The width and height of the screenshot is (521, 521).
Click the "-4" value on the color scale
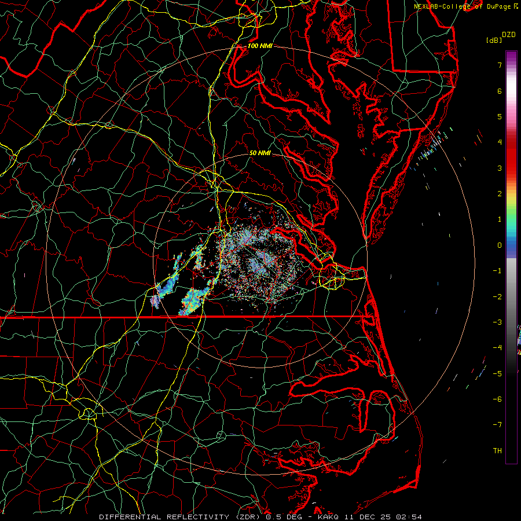tap(497, 348)
